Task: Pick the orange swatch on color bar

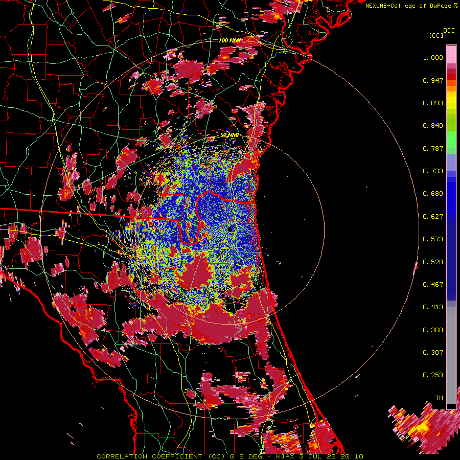Action: tap(451, 88)
